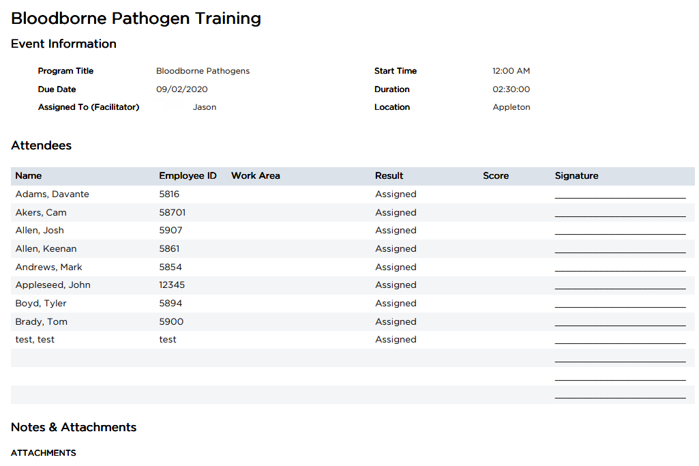Click the 'test, test' attendee name
Viewport: 699px width, 466px height.
click(x=35, y=340)
